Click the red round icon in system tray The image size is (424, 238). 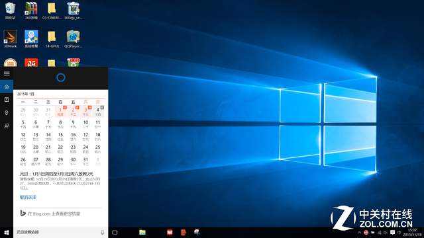point(366,232)
